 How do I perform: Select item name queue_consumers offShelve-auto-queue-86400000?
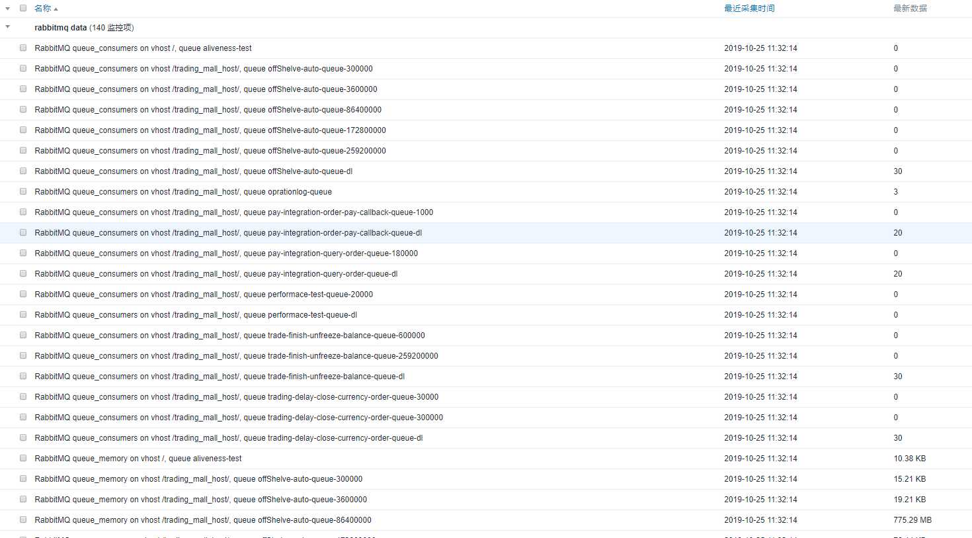pyautogui.click(x=208, y=110)
